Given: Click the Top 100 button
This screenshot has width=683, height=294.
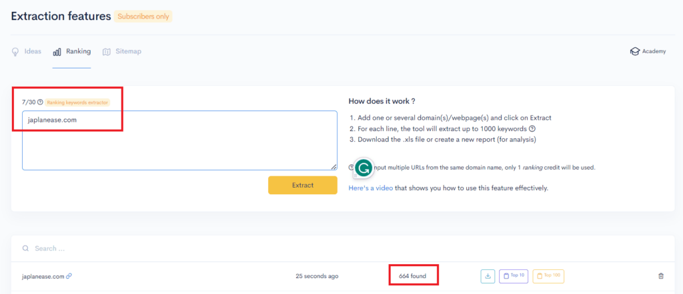Looking at the screenshot, I should click(x=548, y=276).
